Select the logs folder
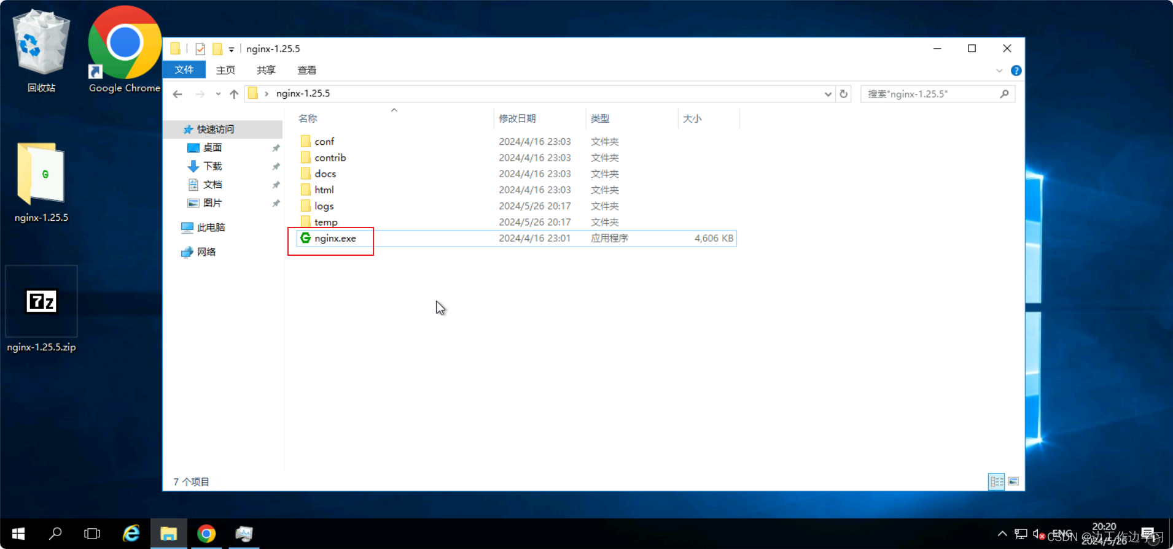 324,206
